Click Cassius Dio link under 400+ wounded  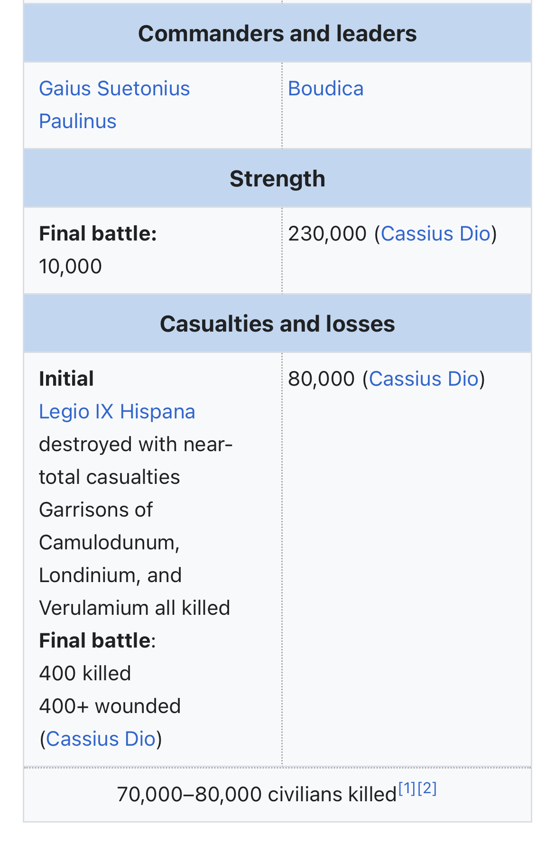point(101,739)
